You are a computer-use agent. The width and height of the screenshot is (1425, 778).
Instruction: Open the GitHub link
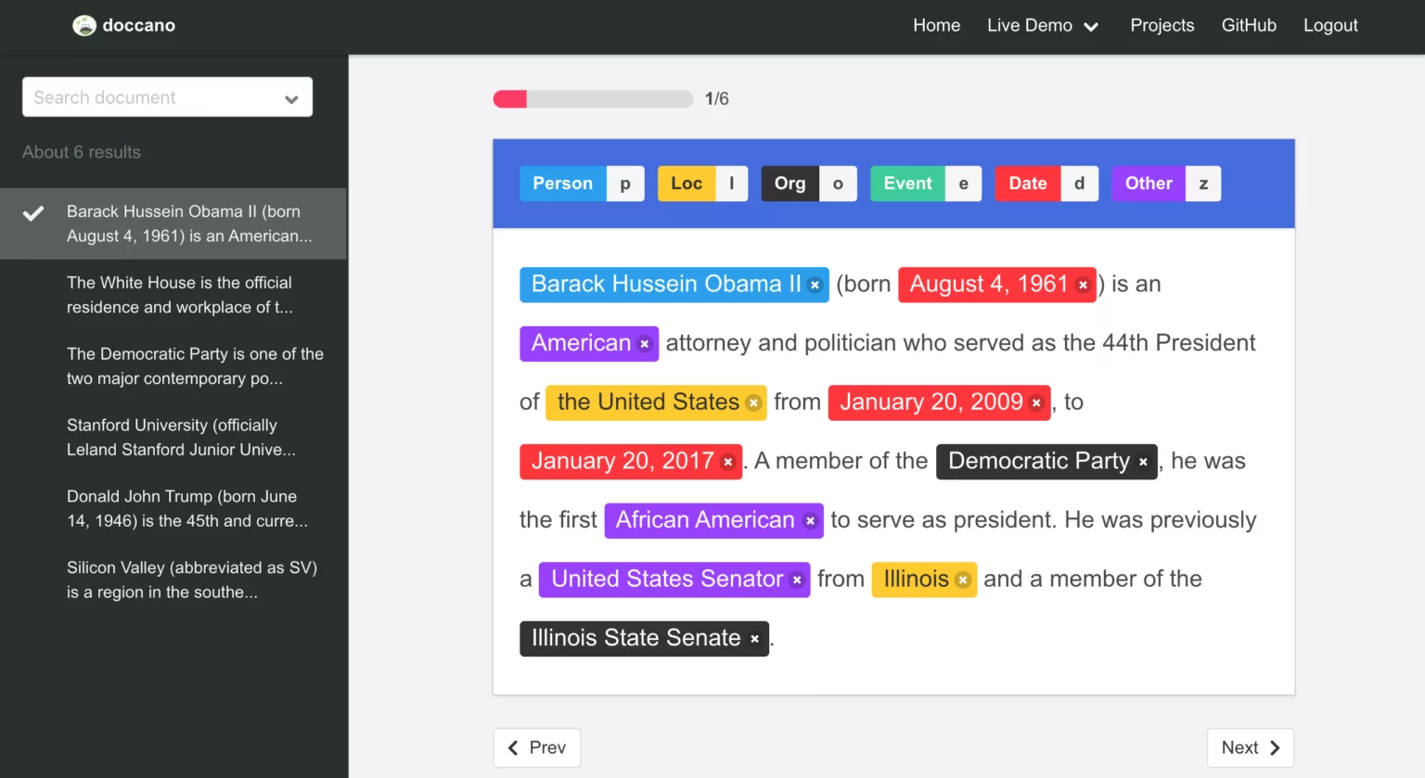[1249, 26]
